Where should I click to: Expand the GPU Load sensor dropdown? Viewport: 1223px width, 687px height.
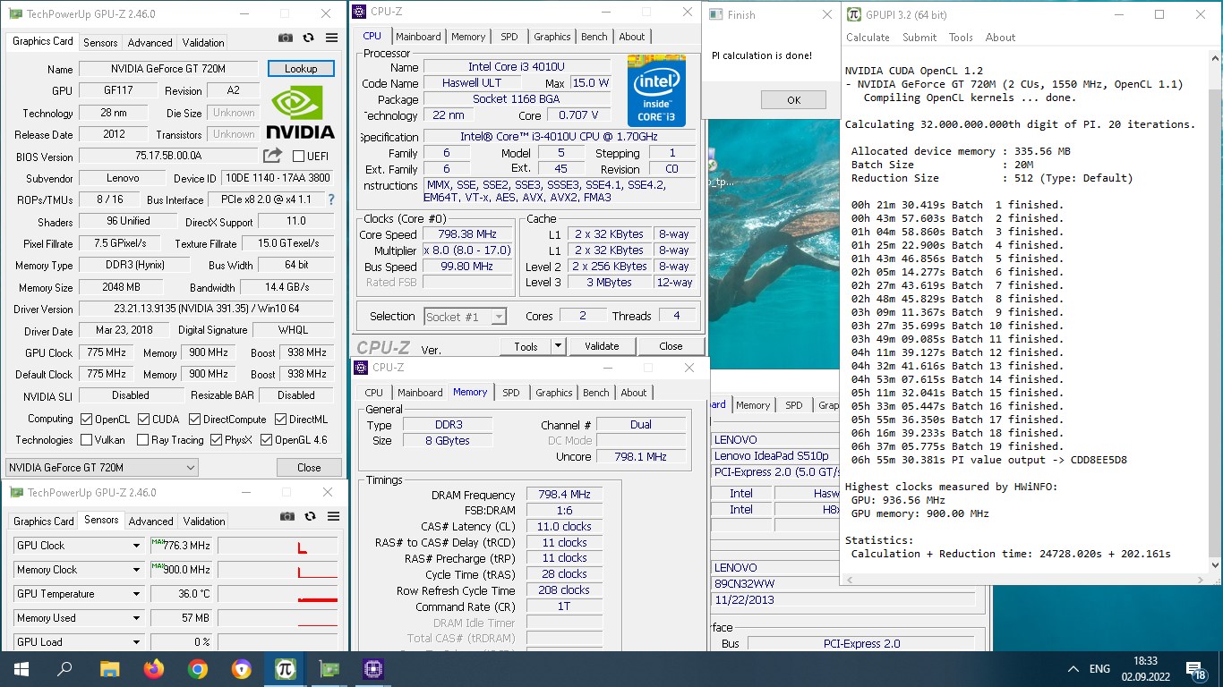[x=136, y=642]
